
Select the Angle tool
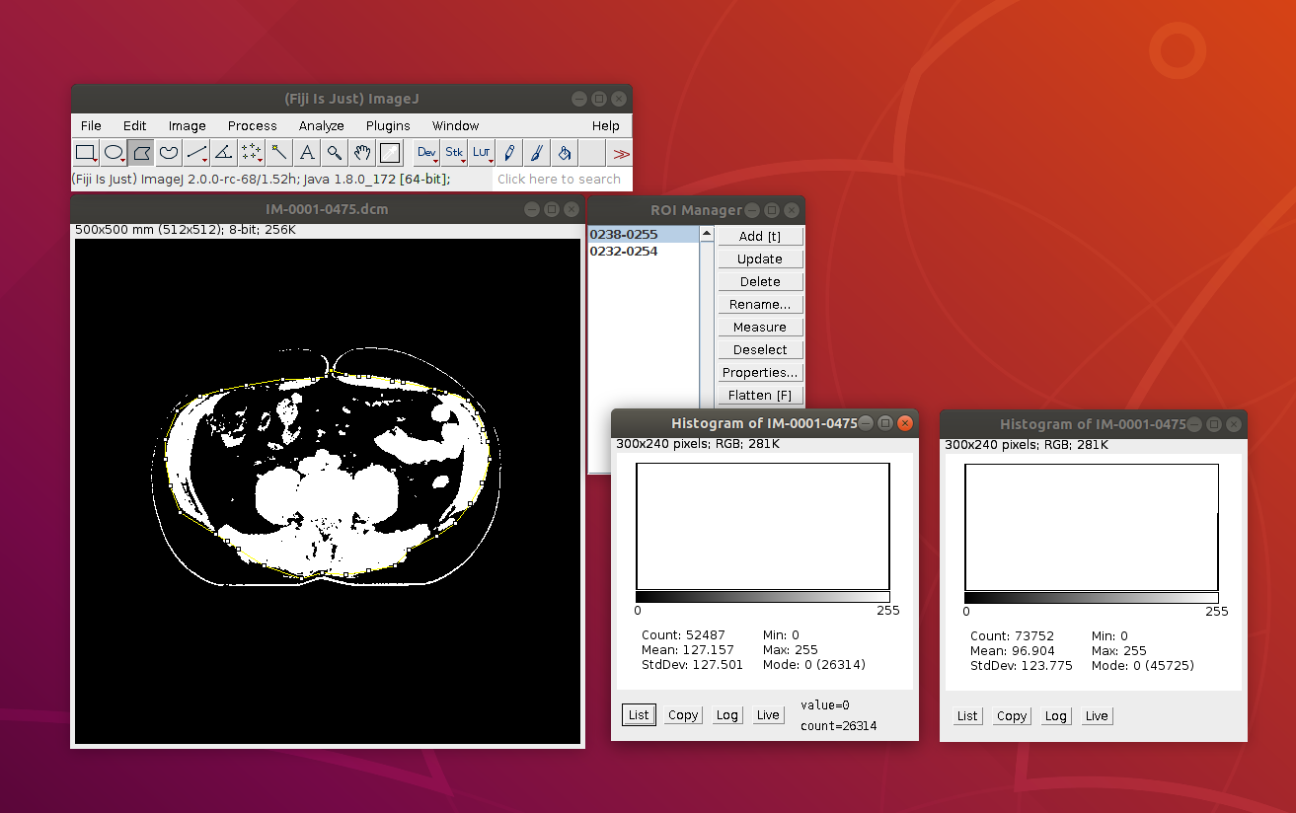pyautogui.click(x=224, y=153)
